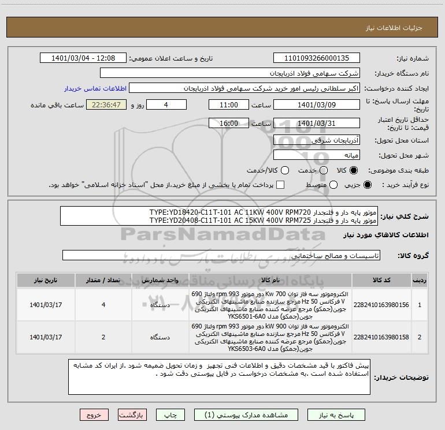
Task: Click the بازگشت back button
Action: (x=132, y=415)
